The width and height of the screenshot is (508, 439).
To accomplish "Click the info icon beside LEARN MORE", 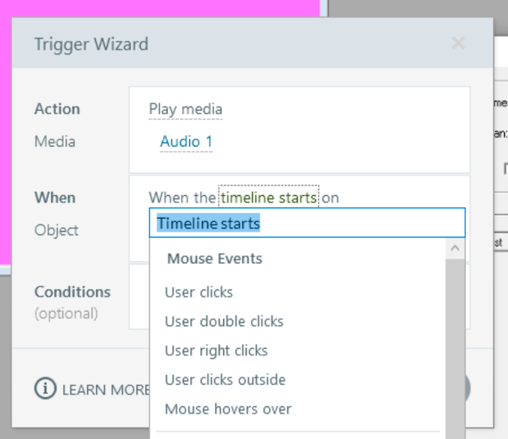I will coord(46,389).
